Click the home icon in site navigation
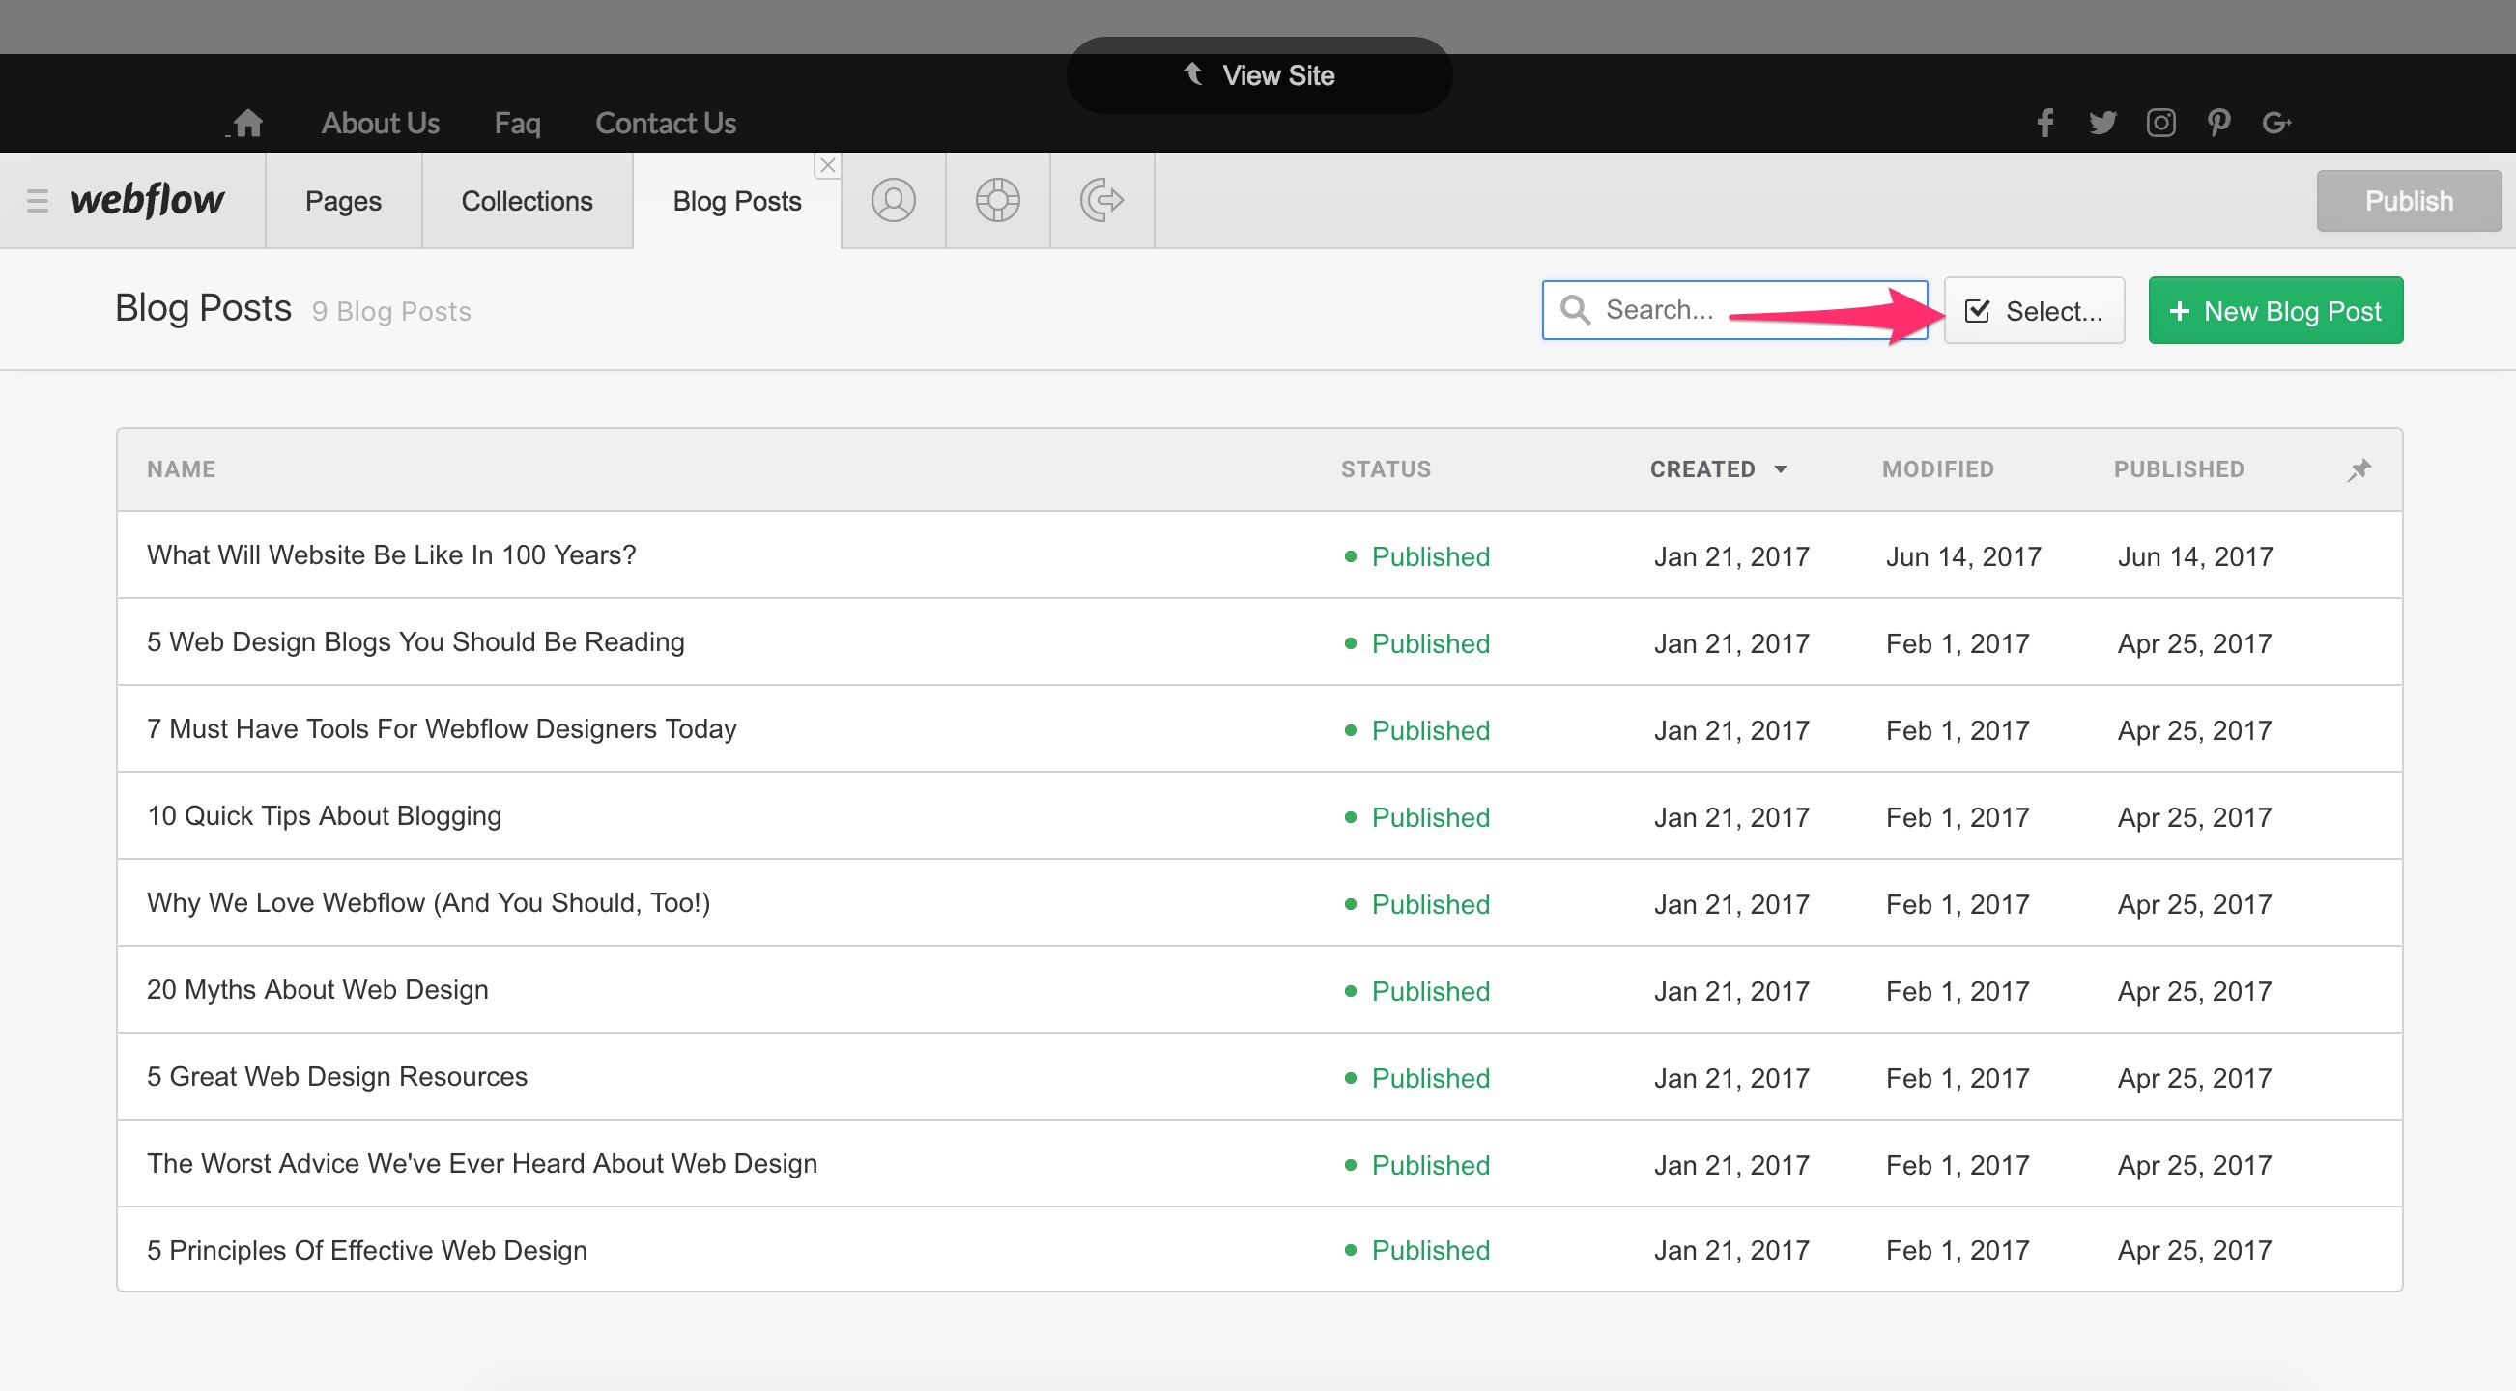This screenshot has width=2516, height=1391. tap(248, 123)
